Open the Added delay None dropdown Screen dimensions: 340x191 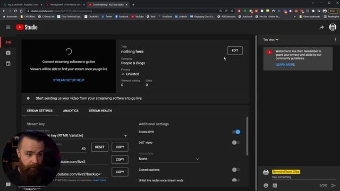click(169, 159)
